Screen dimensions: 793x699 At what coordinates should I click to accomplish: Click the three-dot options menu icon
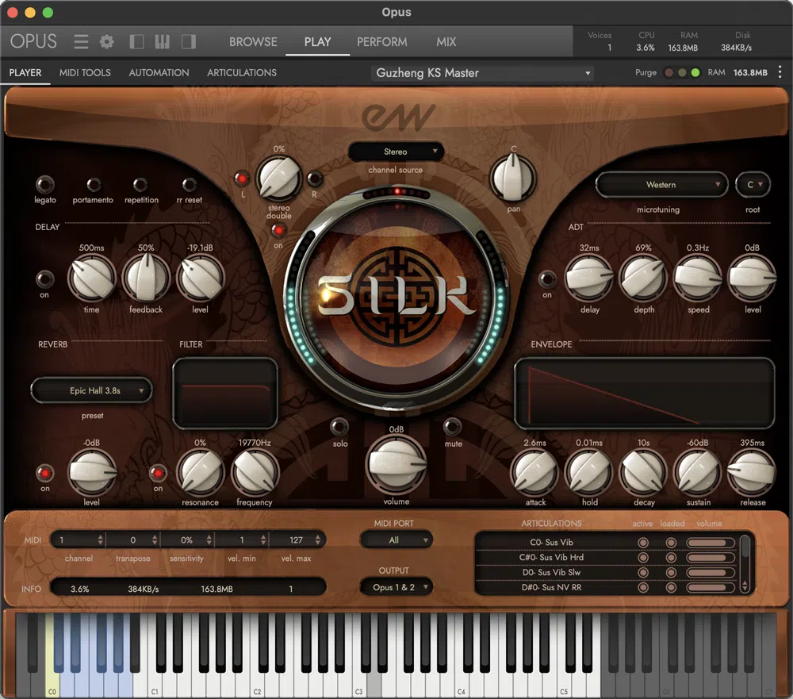[x=780, y=72]
